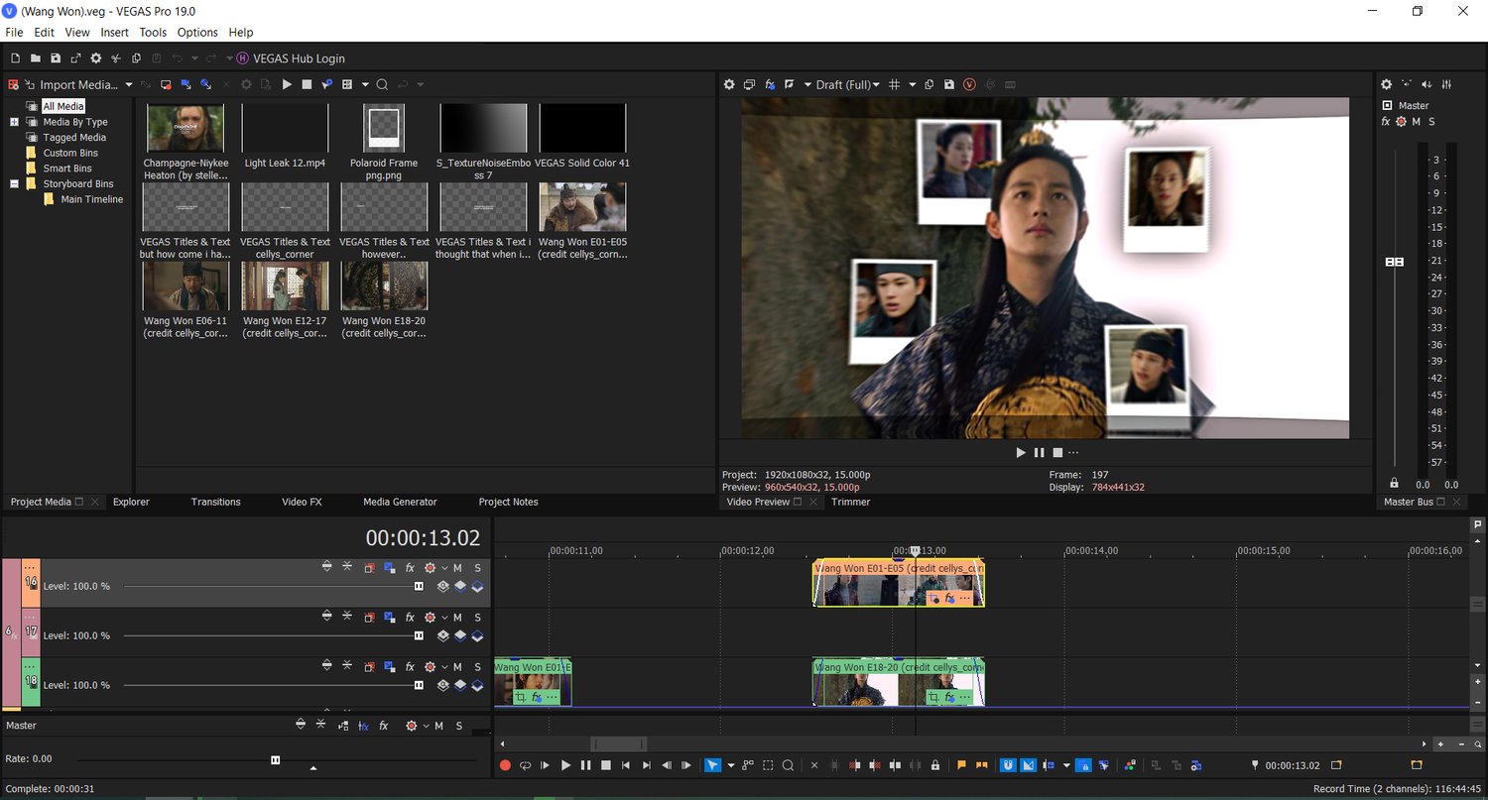Mute video track 16
Image resolution: width=1488 pixels, height=800 pixels.
tap(457, 568)
